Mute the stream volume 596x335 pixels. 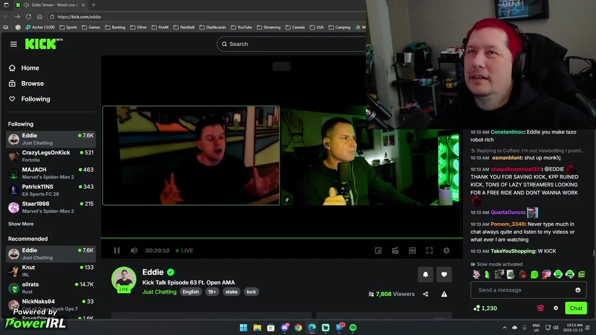pos(134,250)
